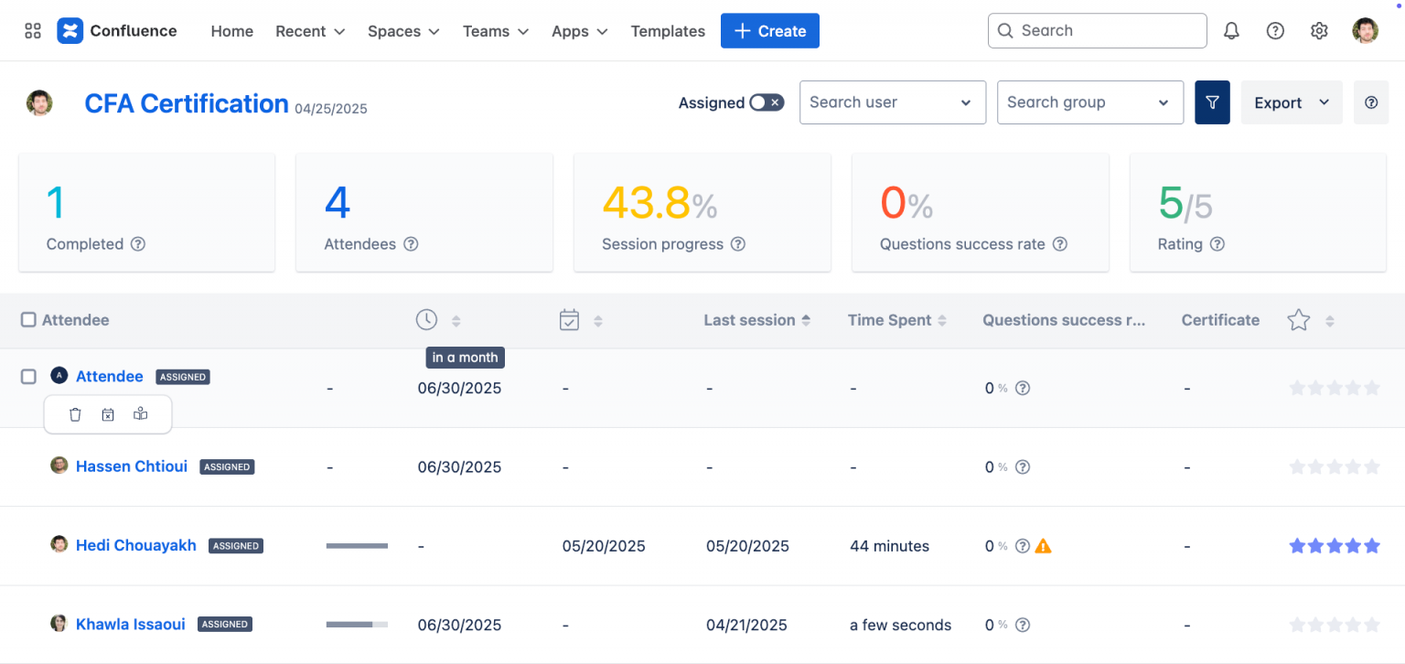Go to the Templates menu item
1405x664 pixels.
tap(668, 30)
